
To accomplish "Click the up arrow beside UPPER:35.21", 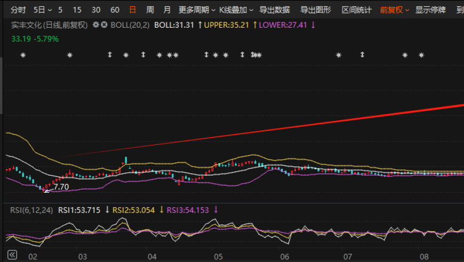I will [255, 25].
